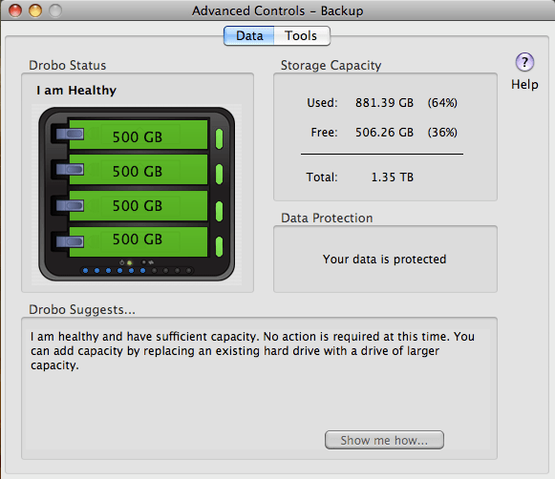Click the Drobo Suggests advice text
This screenshot has width=555, height=479.
(252, 351)
